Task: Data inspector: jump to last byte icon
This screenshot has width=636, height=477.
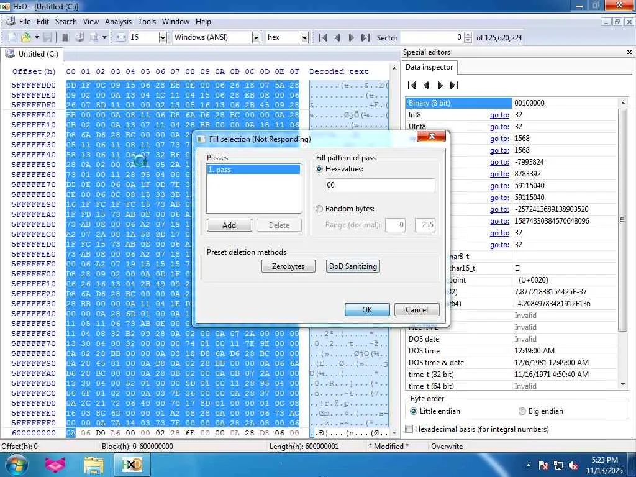Action: (454, 85)
